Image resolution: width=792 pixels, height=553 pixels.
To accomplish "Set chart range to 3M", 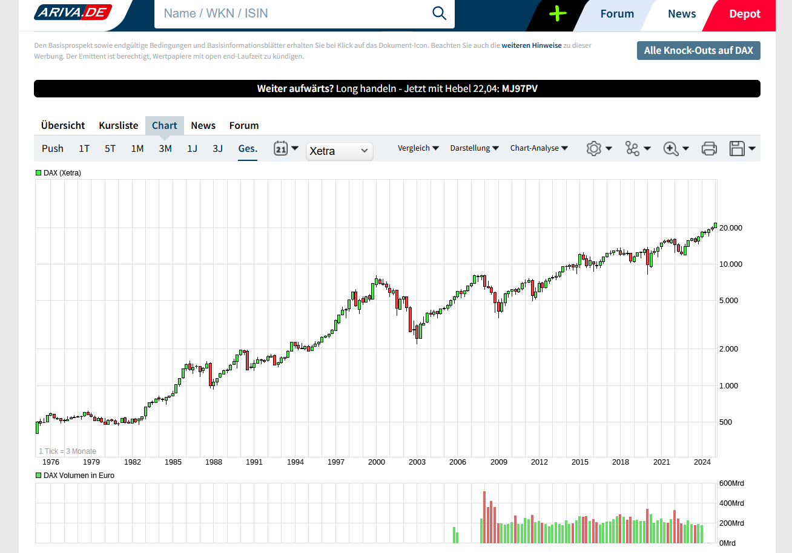I will [x=165, y=148].
